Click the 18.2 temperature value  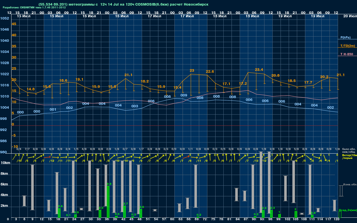click(x=145, y=81)
